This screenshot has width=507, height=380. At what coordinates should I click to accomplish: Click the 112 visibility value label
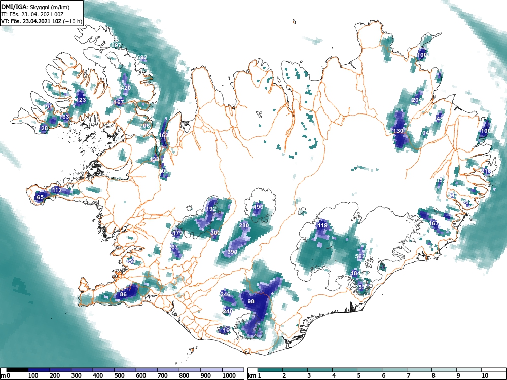57,190
